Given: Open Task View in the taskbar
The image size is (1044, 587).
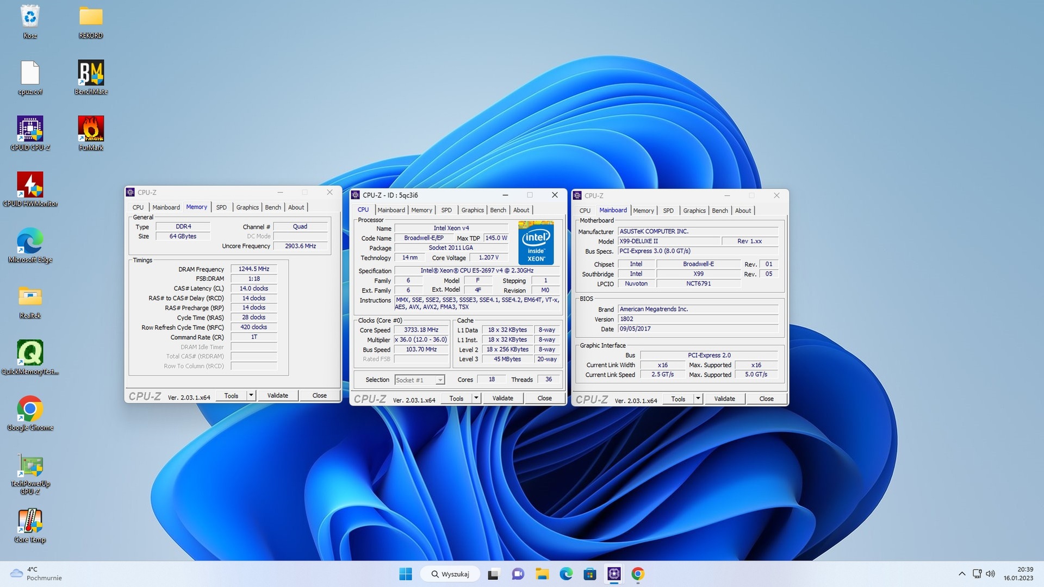Looking at the screenshot, I should [494, 574].
